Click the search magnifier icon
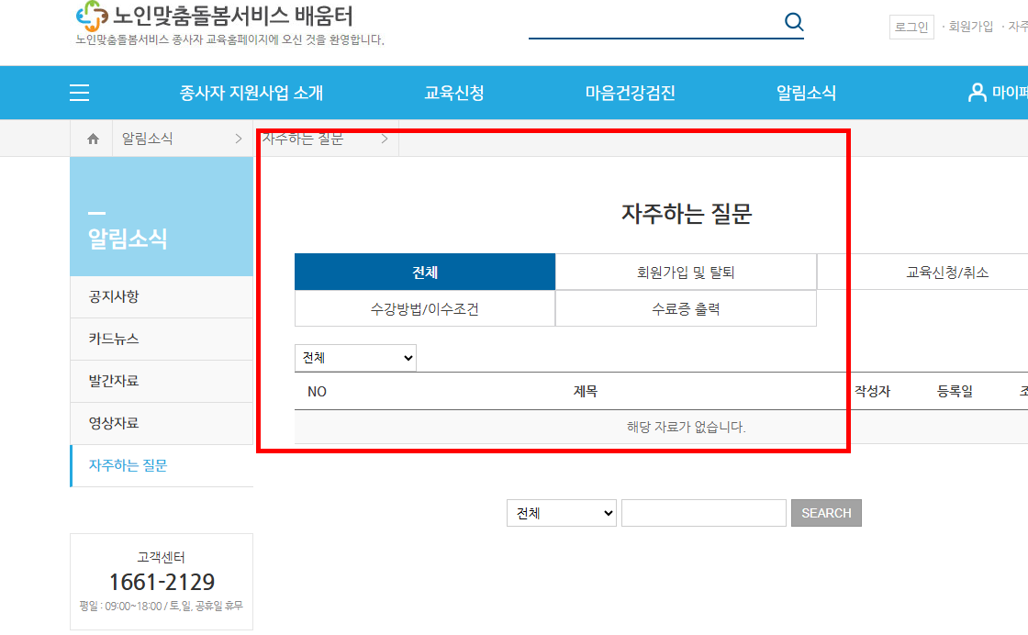This screenshot has height=635, width=1028. (x=792, y=21)
